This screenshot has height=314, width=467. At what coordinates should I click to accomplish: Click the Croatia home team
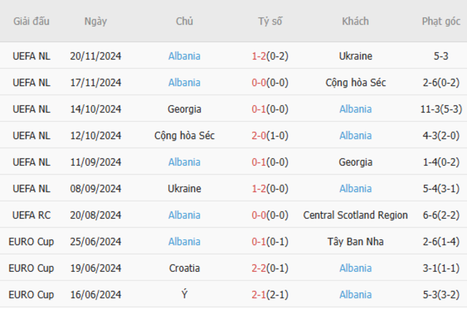point(184,268)
